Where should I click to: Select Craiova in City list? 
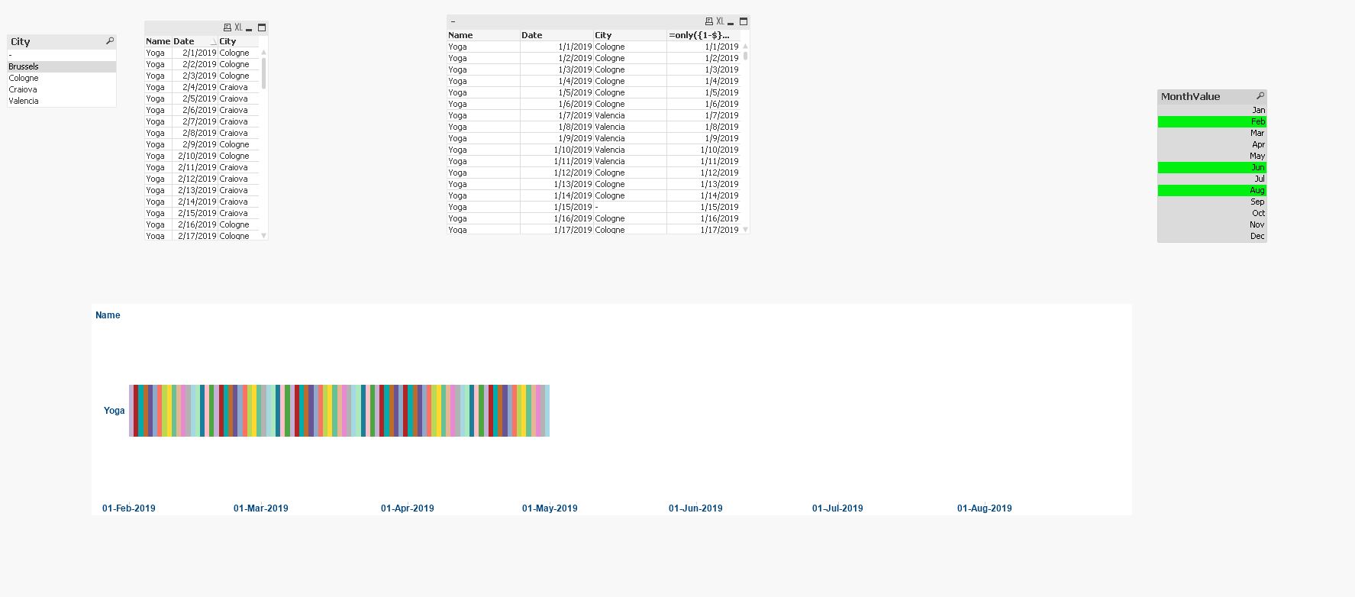click(62, 89)
